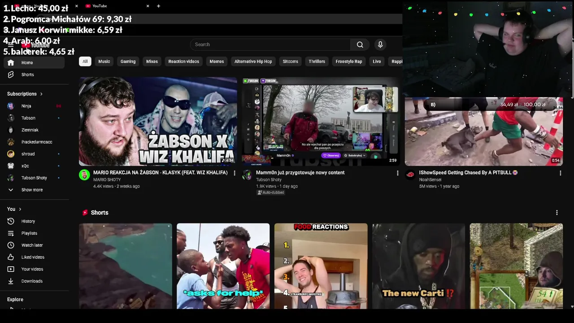The height and width of the screenshot is (323, 574).
Task: Click the Search input field
Action: 270,44
